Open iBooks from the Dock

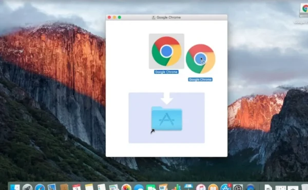coord(213,187)
